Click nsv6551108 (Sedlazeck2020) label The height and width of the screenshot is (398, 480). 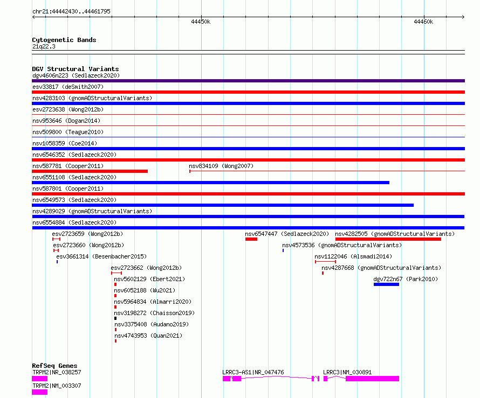pyautogui.click(x=74, y=177)
